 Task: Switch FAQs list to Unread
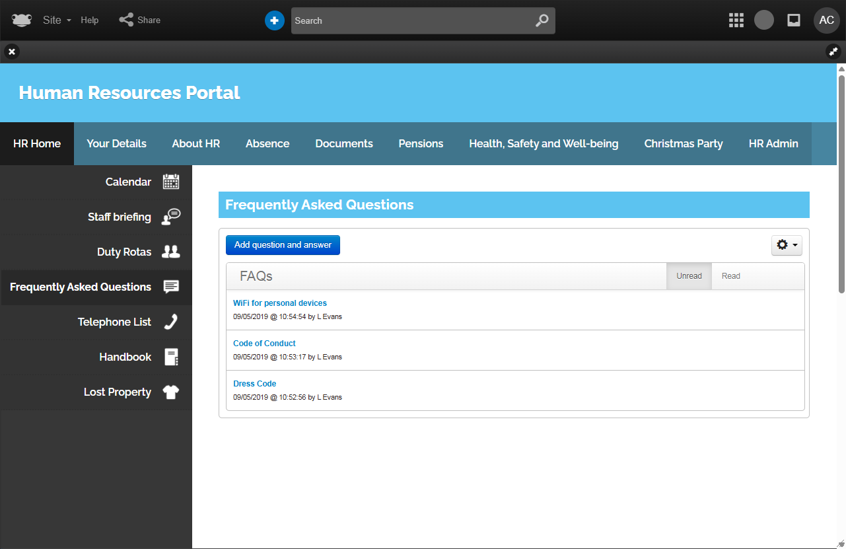(x=689, y=276)
